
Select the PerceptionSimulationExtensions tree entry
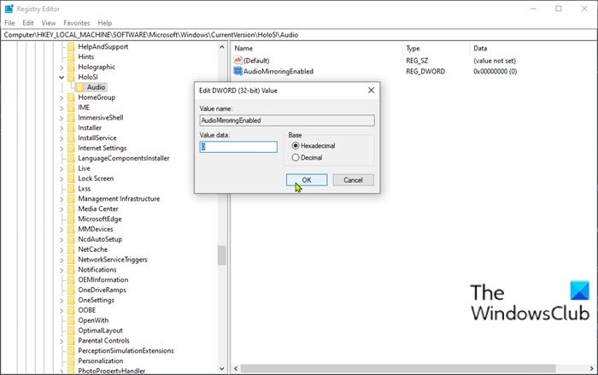click(126, 350)
